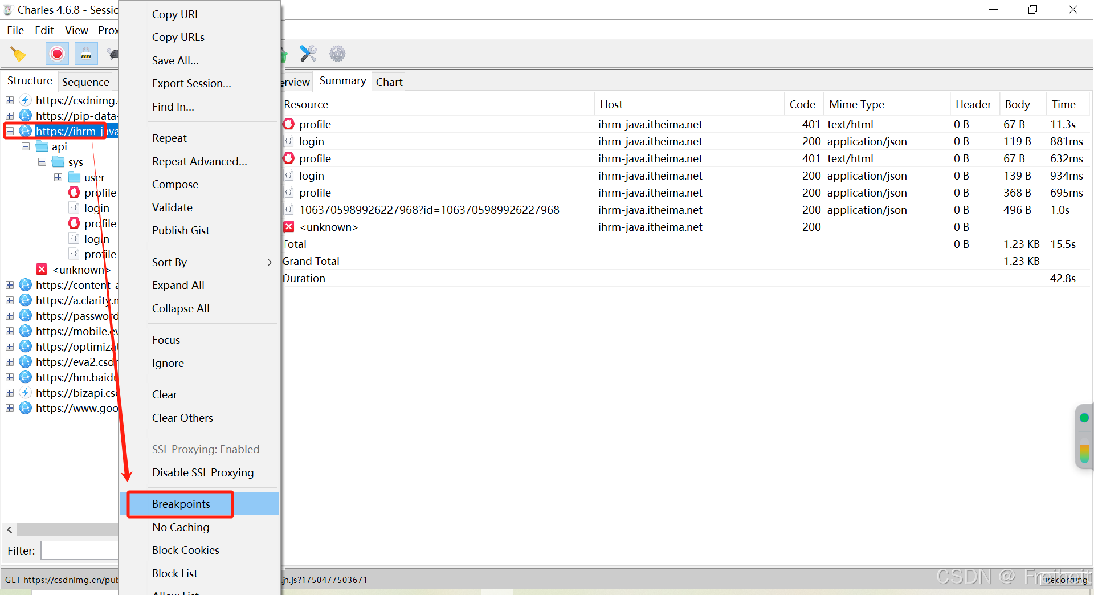Switch to the Structure tab
Viewport: 1094px width, 595px height.
(30, 81)
